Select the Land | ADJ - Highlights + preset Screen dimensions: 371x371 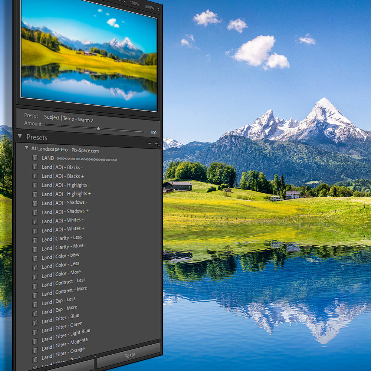(x=66, y=194)
